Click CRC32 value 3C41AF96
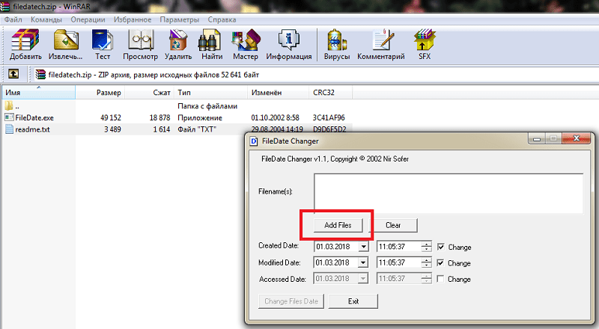The image size is (599, 329). point(329,118)
